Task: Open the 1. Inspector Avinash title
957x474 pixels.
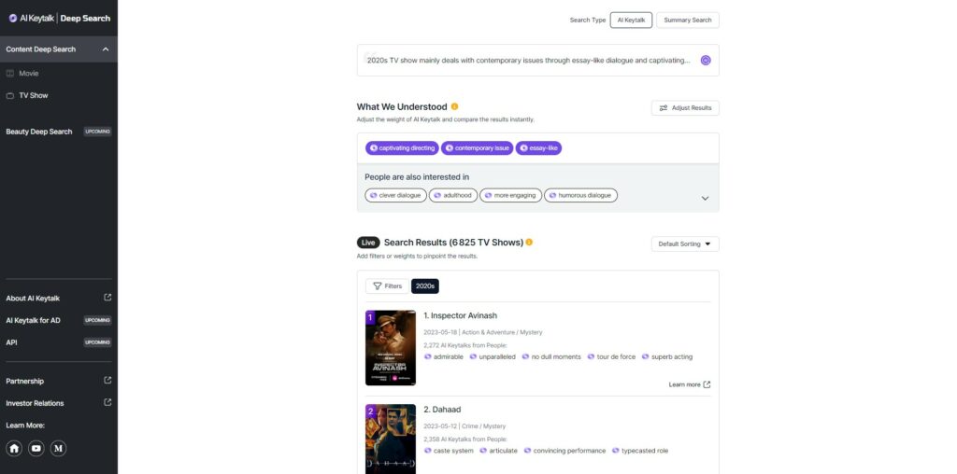Action: tap(460, 315)
